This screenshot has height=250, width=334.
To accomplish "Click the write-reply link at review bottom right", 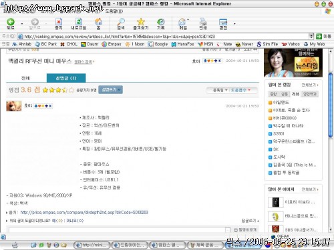I will 251,221.
